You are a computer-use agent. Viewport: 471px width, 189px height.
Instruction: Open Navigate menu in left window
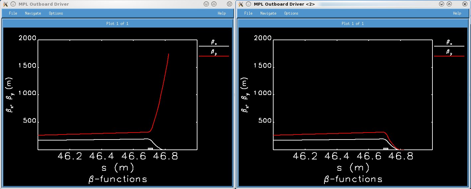tap(33, 13)
